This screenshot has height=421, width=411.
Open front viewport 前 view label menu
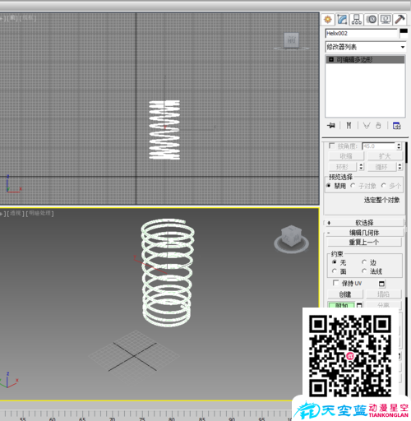click(12, 18)
